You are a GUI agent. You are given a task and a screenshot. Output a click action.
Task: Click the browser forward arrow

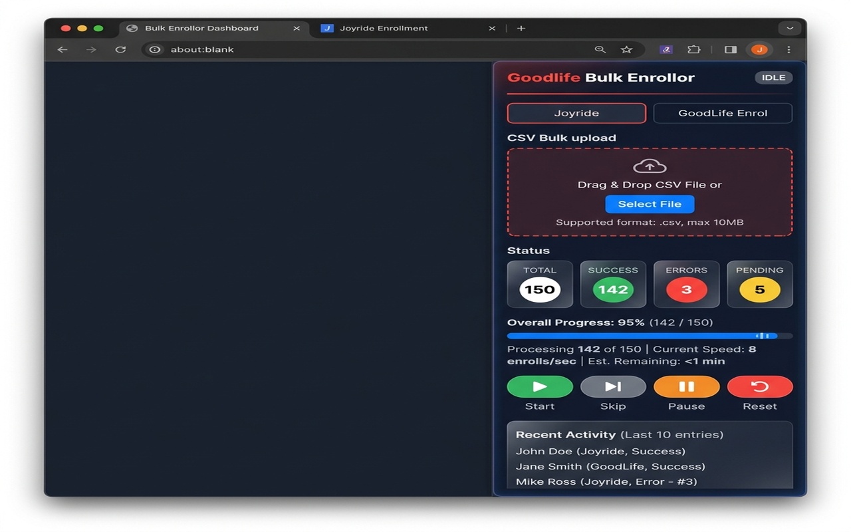click(91, 49)
